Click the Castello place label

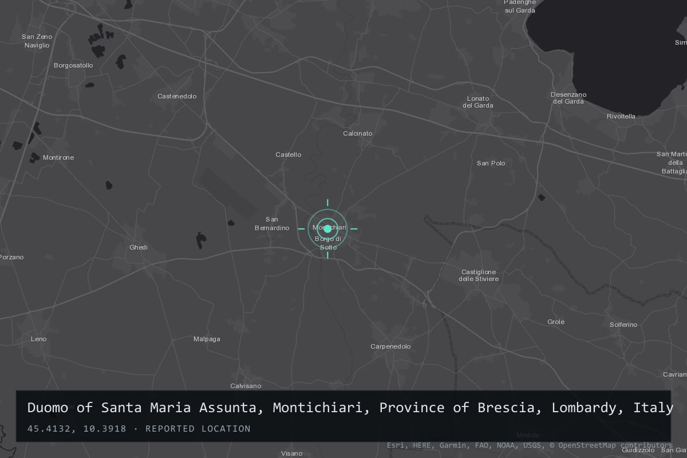tap(288, 155)
